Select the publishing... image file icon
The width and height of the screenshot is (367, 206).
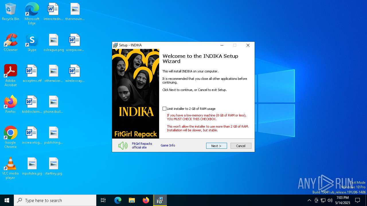click(54, 136)
